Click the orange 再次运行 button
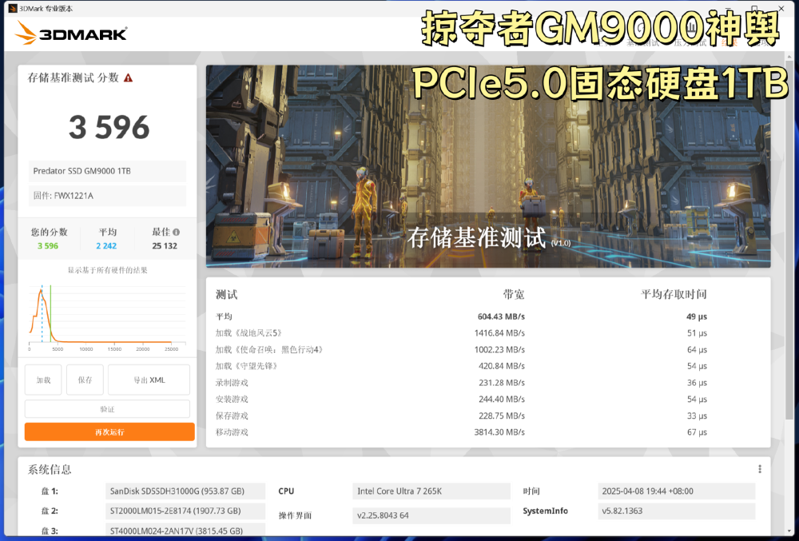 [x=109, y=432]
